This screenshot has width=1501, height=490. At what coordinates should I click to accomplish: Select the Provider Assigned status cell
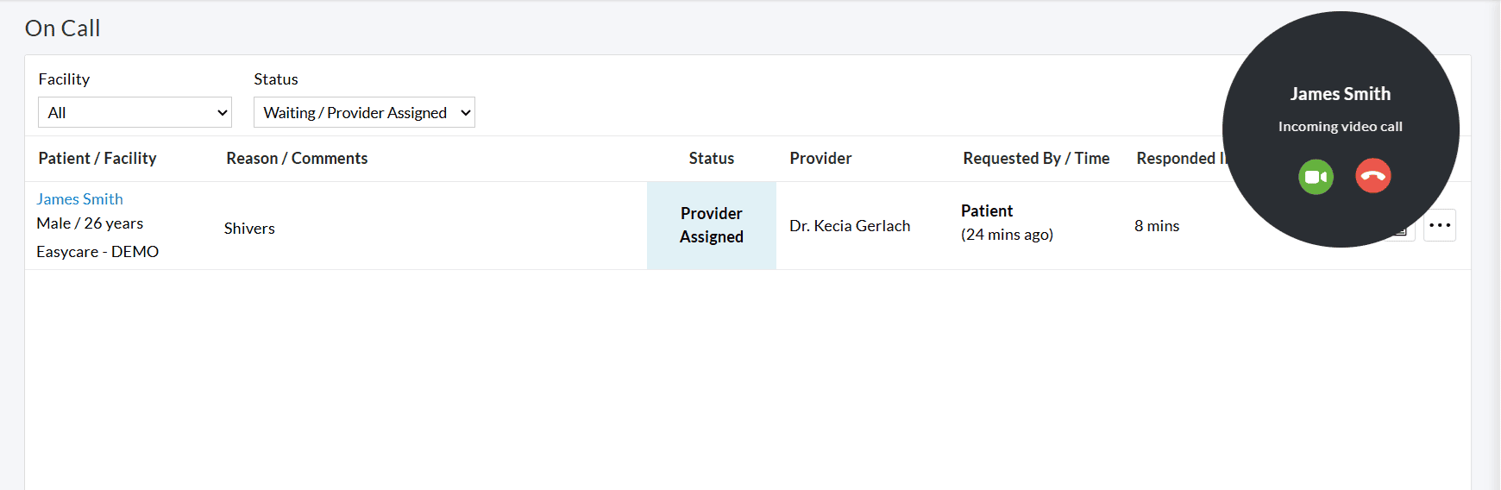pyautogui.click(x=711, y=225)
